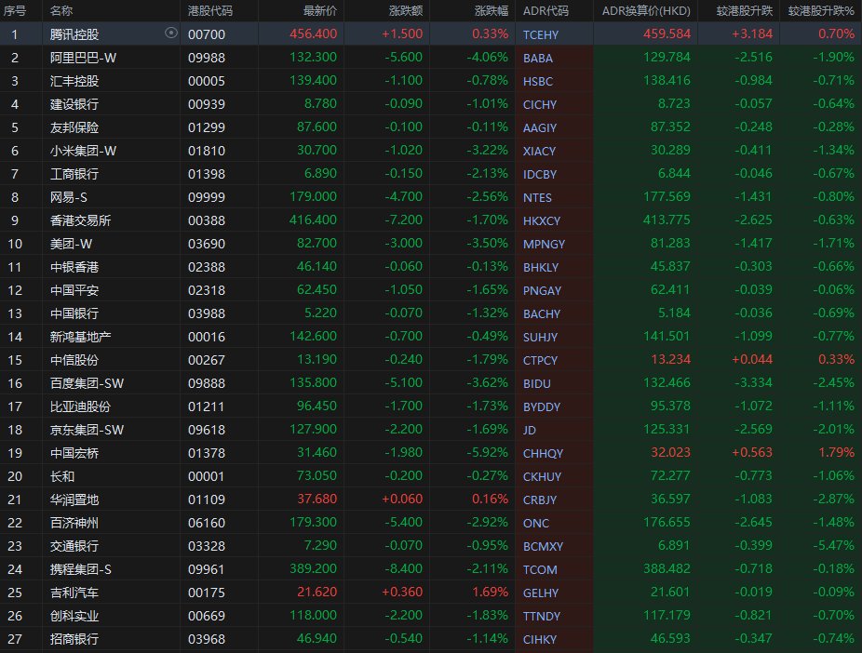Select the 阿里巴巴-W stock row name

click(83, 58)
